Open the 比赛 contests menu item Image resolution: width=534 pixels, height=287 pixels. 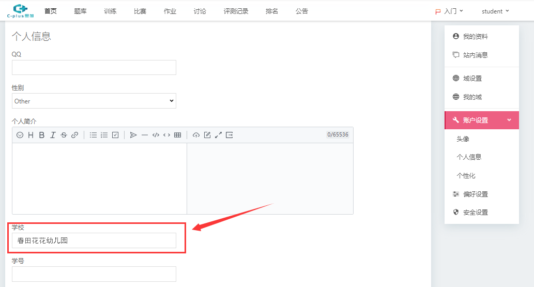[x=140, y=11]
